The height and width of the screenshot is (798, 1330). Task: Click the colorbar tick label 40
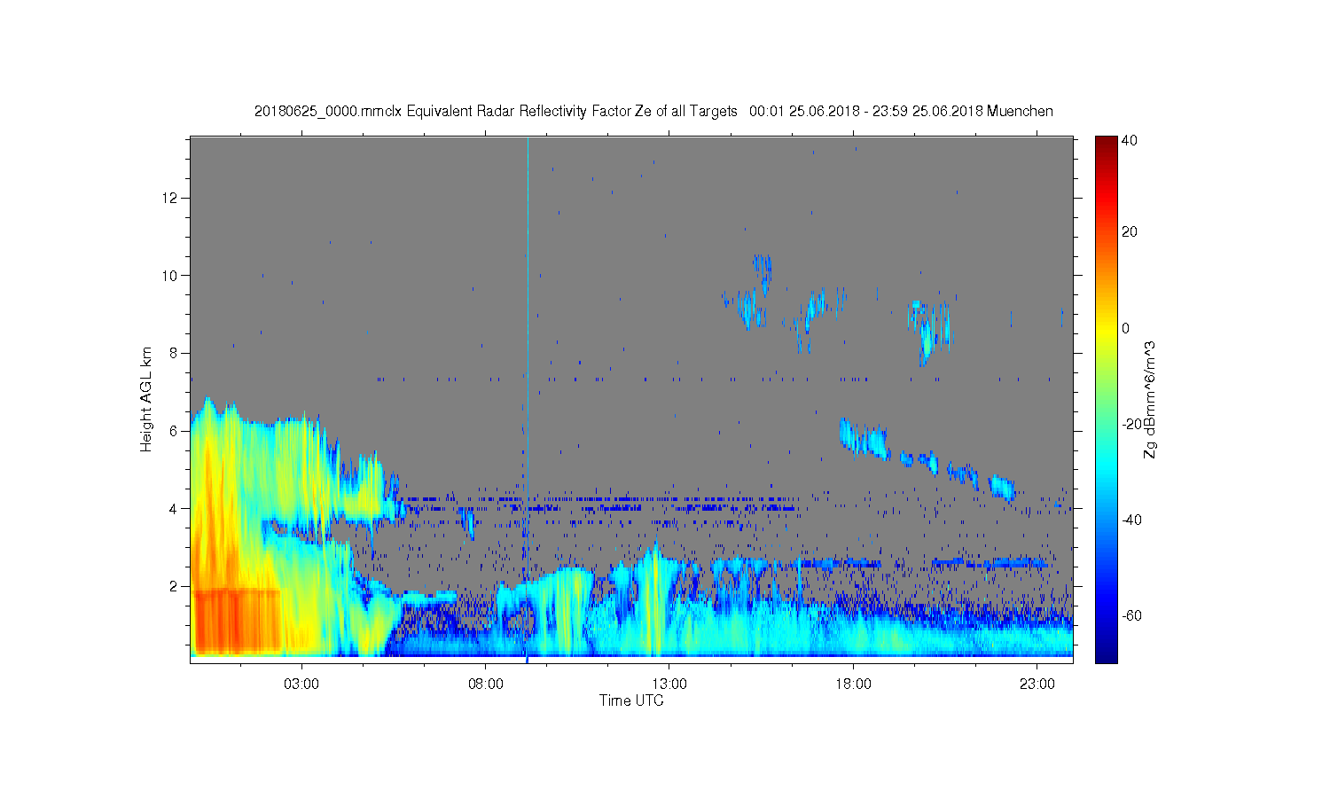point(1130,141)
